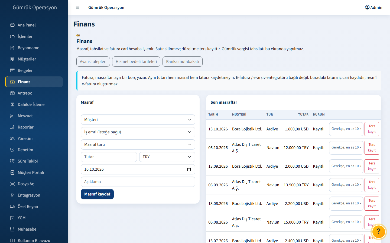Select the active Finans sidebar item
The height and width of the screenshot is (243, 390).
(34, 82)
